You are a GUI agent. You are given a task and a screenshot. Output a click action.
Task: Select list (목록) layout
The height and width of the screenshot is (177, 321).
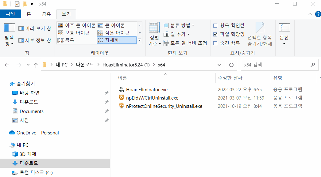pyautogui.click(x=66, y=40)
